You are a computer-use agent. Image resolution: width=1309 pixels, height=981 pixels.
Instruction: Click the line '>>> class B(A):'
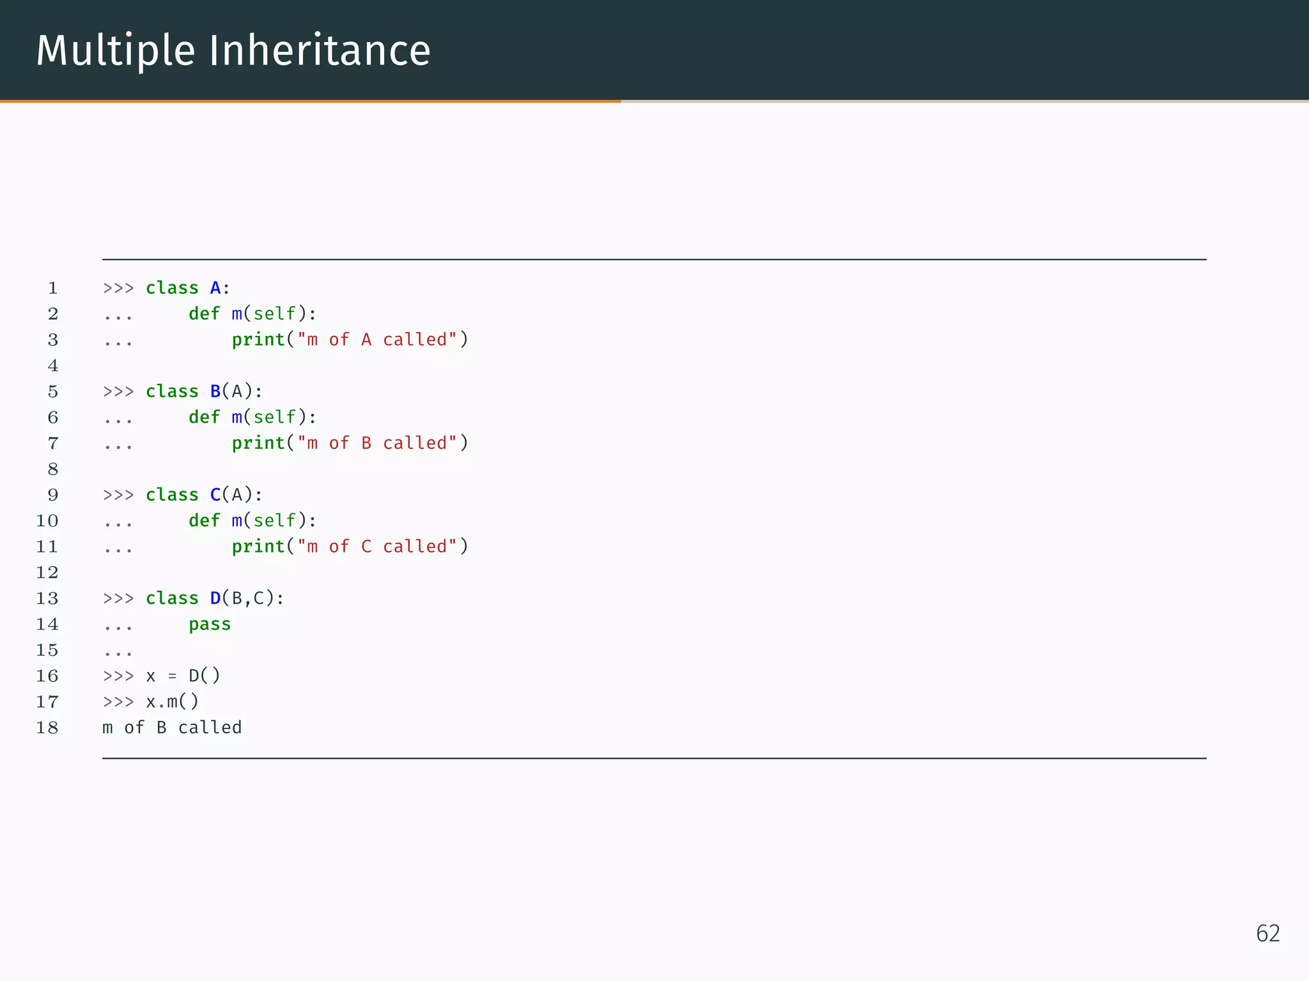click(x=183, y=392)
